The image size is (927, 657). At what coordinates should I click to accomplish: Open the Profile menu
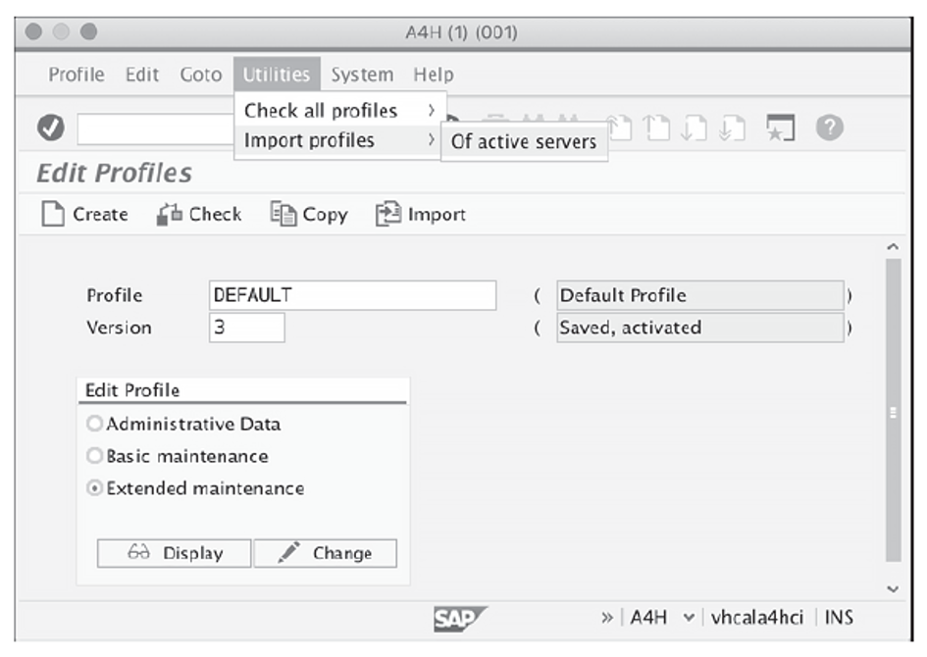tap(77, 75)
